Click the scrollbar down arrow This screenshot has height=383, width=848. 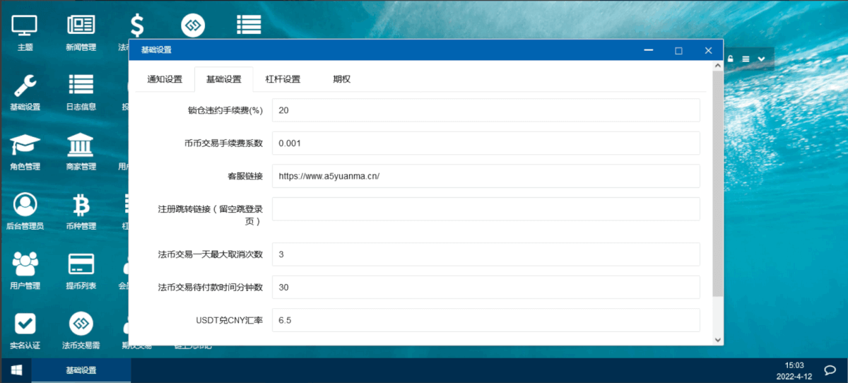tap(718, 340)
